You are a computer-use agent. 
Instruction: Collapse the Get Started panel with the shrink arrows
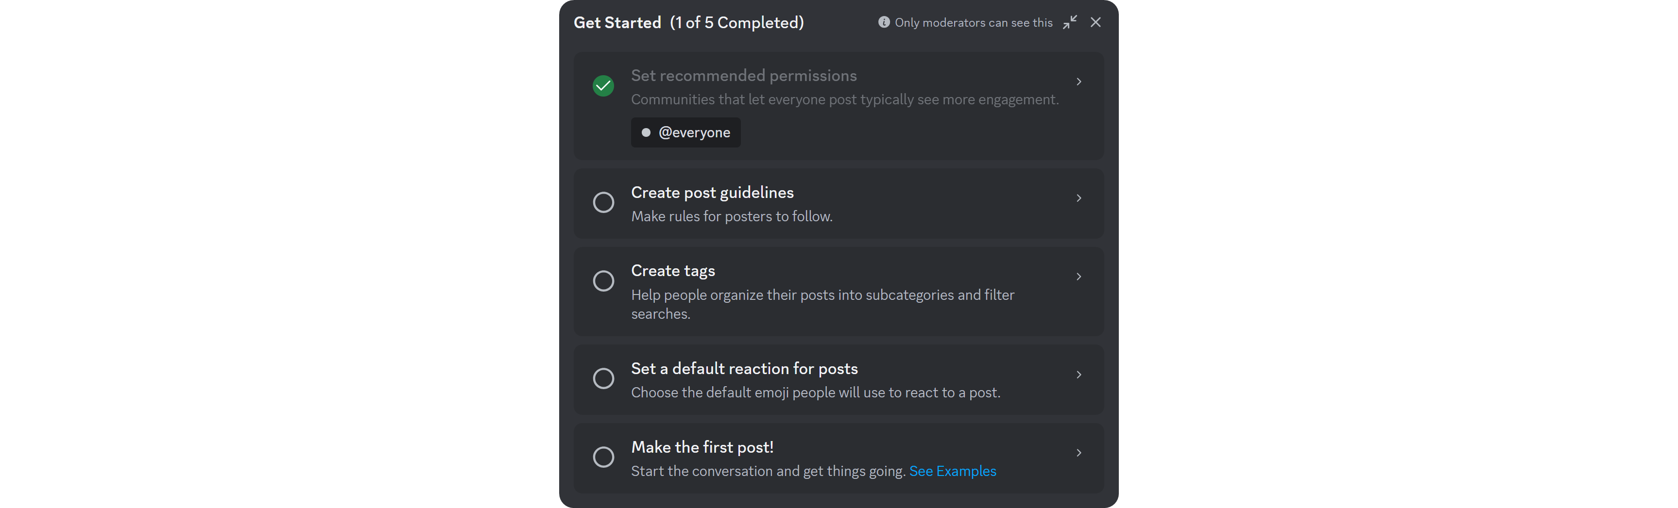(x=1069, y=21)
